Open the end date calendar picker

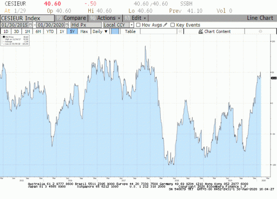(66, 25)
